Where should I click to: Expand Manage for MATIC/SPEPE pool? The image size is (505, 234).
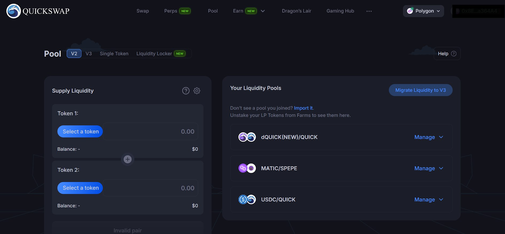[x=429, y=168]
